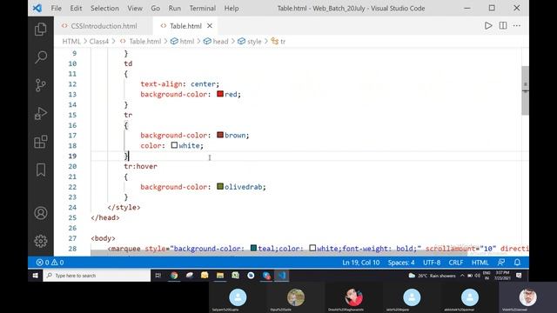
Task: Click the red color swatch on line 13
Action: (220, 94)
